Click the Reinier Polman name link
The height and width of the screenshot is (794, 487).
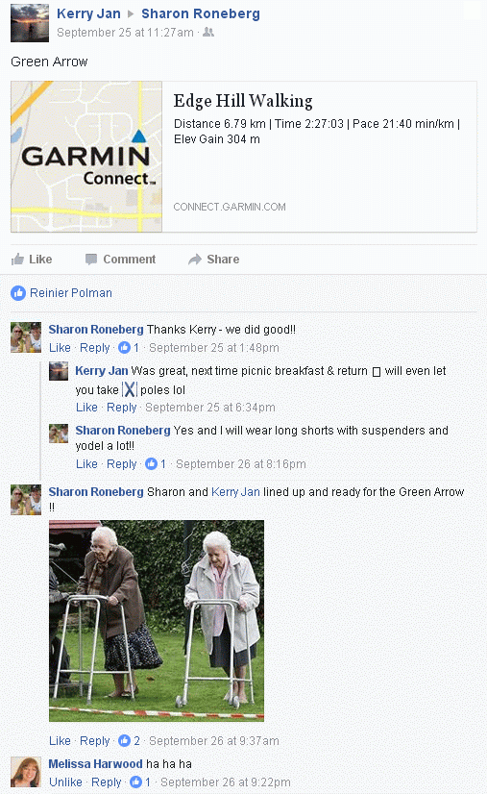[71, 292]
